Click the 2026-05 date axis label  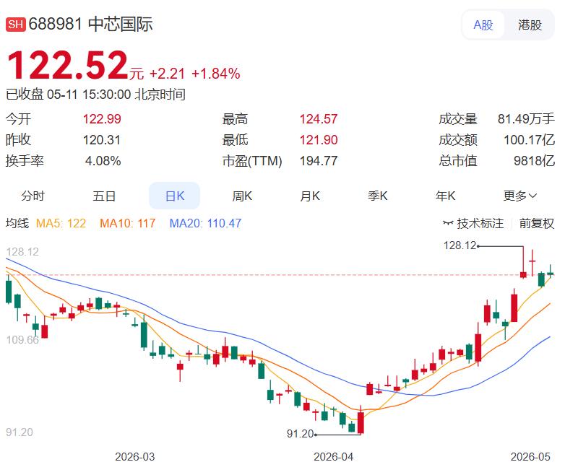click(530, 457)
